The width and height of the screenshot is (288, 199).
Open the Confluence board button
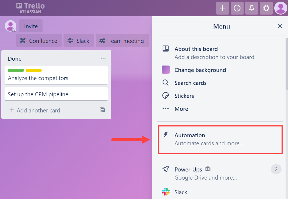(39, 40)
